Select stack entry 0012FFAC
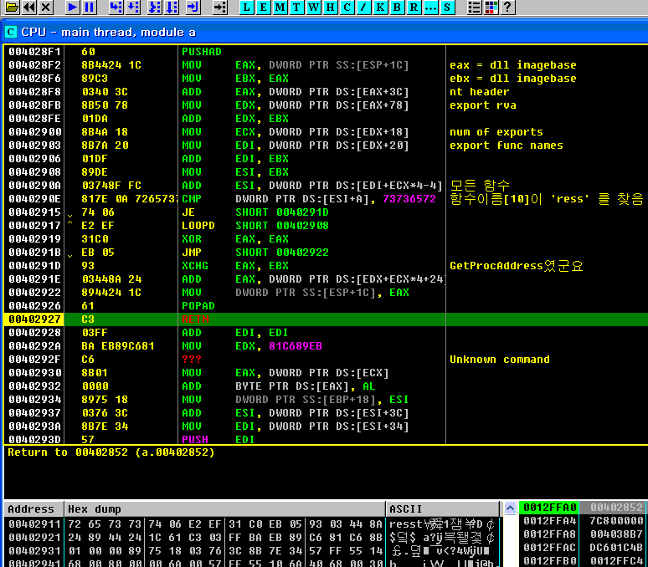648x567 pixels. point(549,548)
